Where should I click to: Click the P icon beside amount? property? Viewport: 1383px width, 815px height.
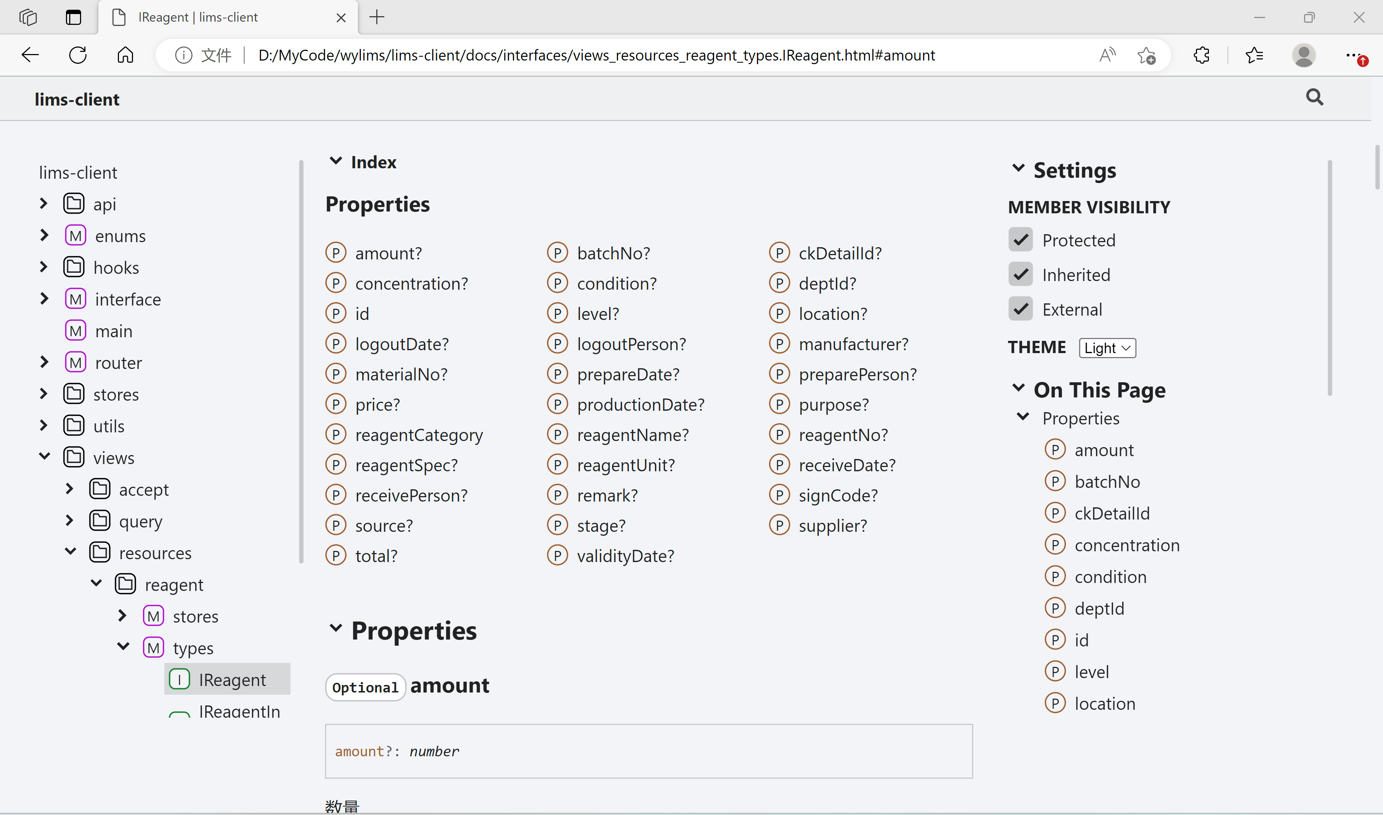(336, 252)
